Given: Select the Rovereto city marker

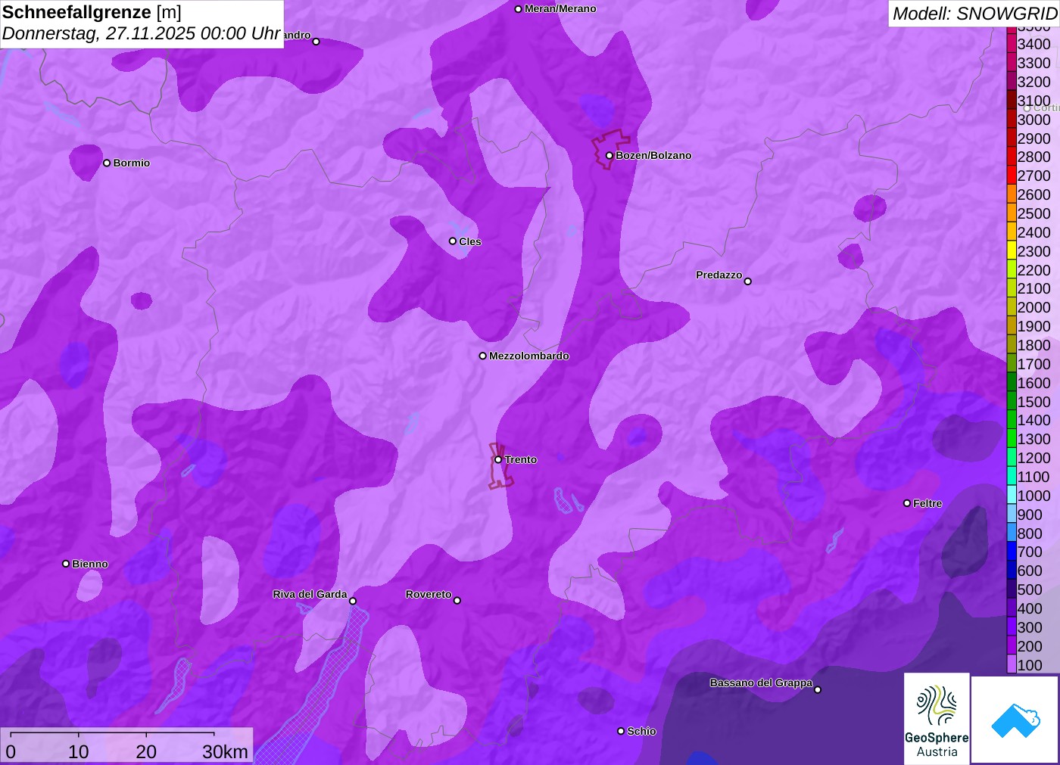Looking at the screenshot, I should [457, 601].
